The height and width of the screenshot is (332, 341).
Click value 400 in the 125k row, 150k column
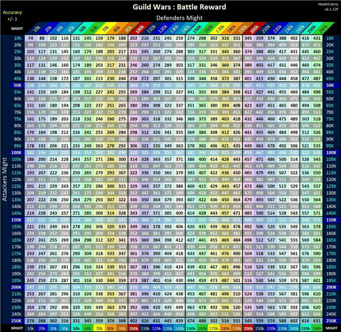coord(191,186)
